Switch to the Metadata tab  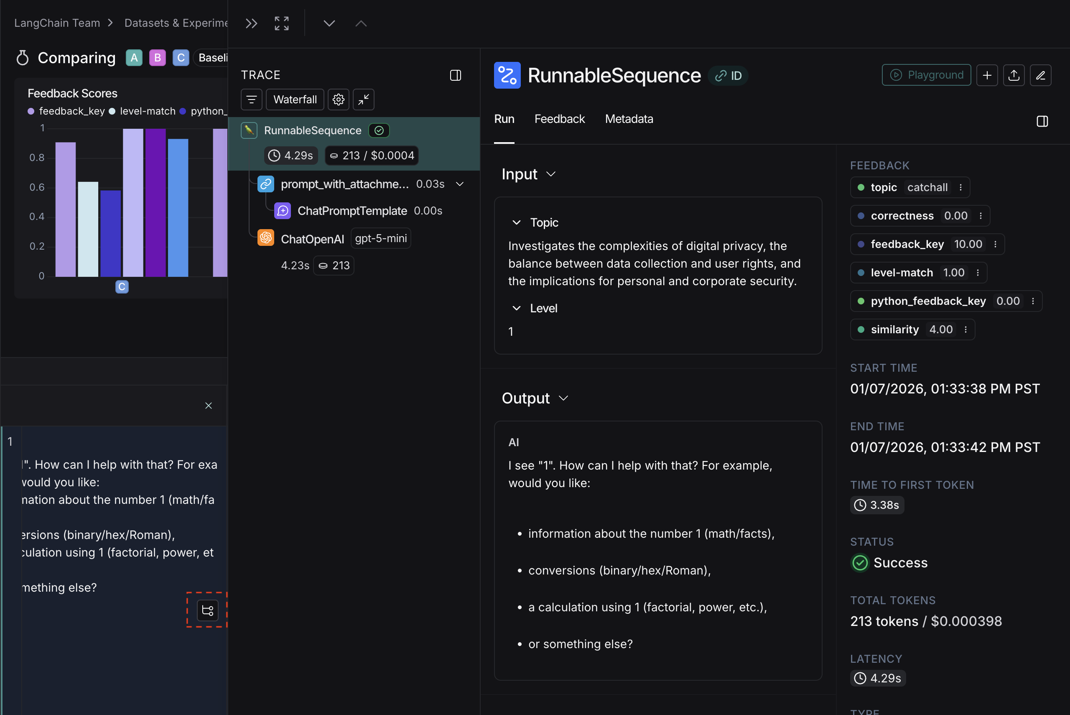coord(629,119)
